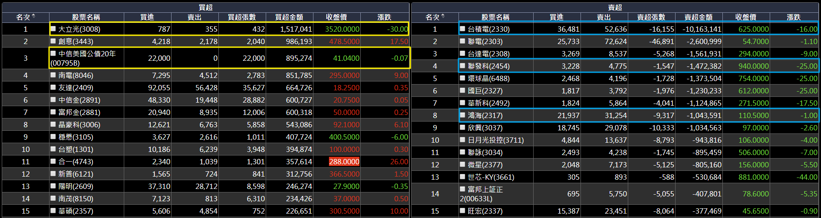Select the 世芯-KY(3661) checkbox

pos(463,177)
